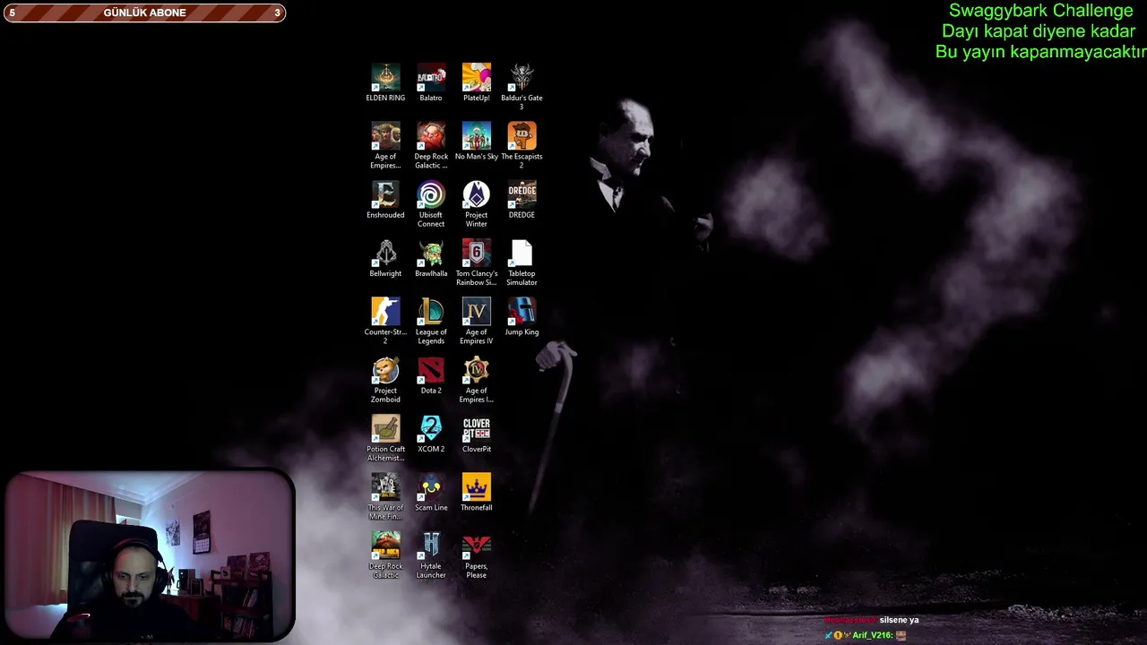The width and height of the screenshot is (1147, 645).
Task: Select The Escapists 2 icon
Action: (x=522, y=136)
